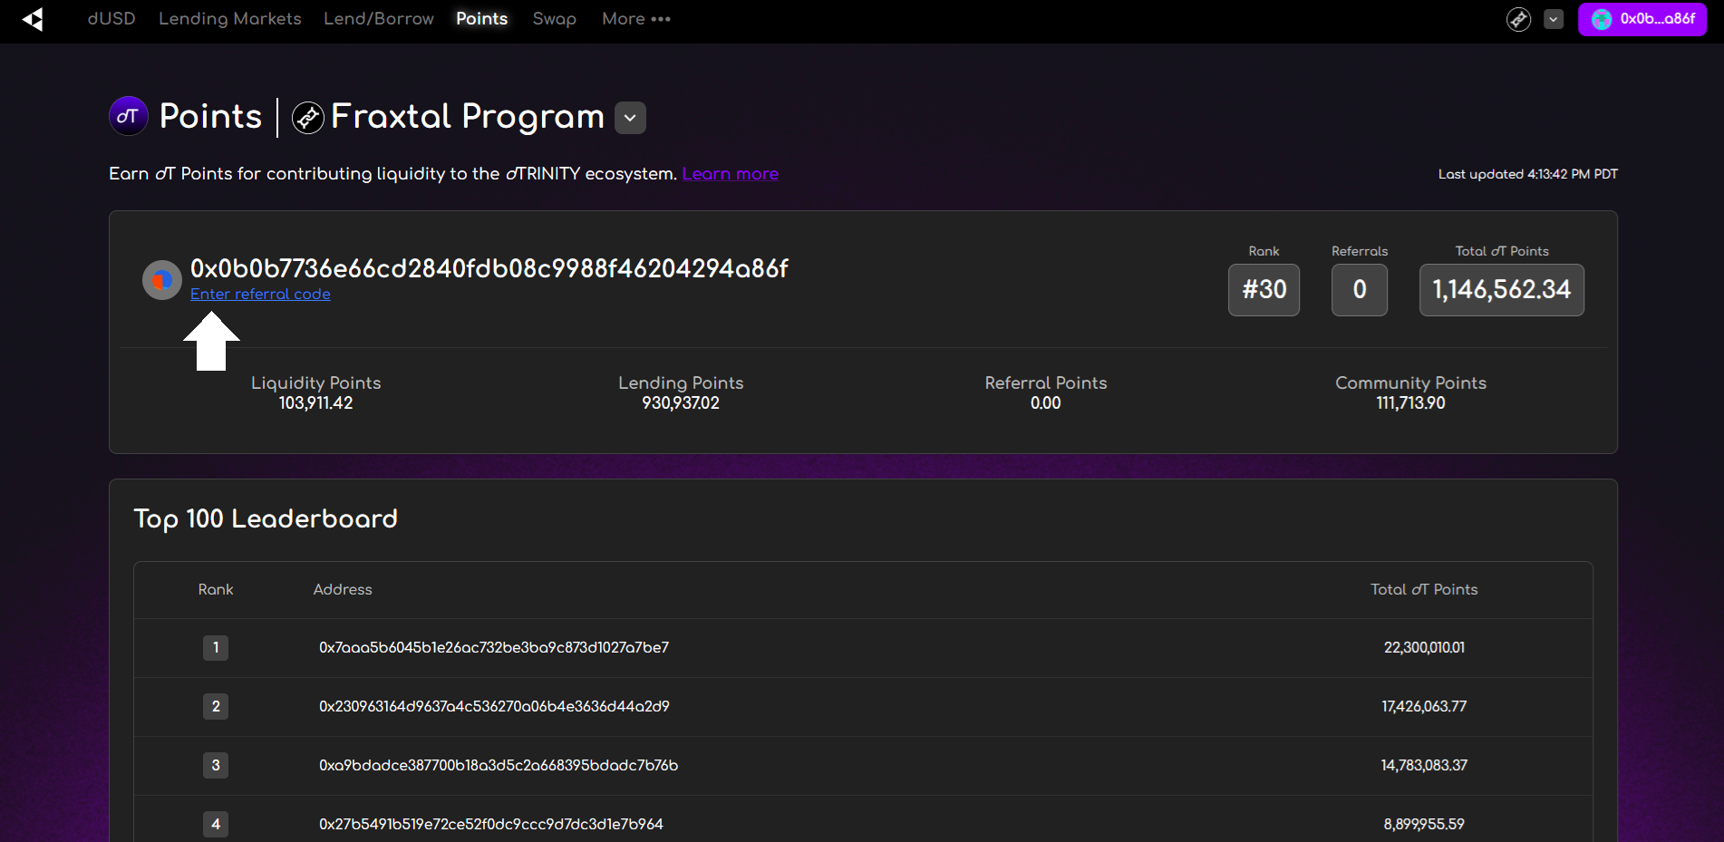Click the link icon left of the account dropdown
Viewport: 1724px width, 842px height.
click(1519, 19)
